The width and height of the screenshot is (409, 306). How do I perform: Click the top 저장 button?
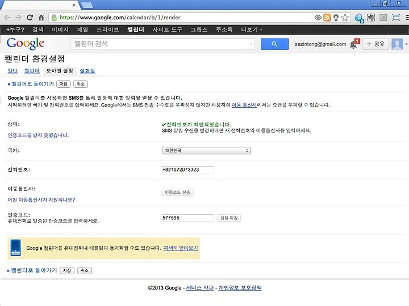pyautogui.click(x=64, y=84)
